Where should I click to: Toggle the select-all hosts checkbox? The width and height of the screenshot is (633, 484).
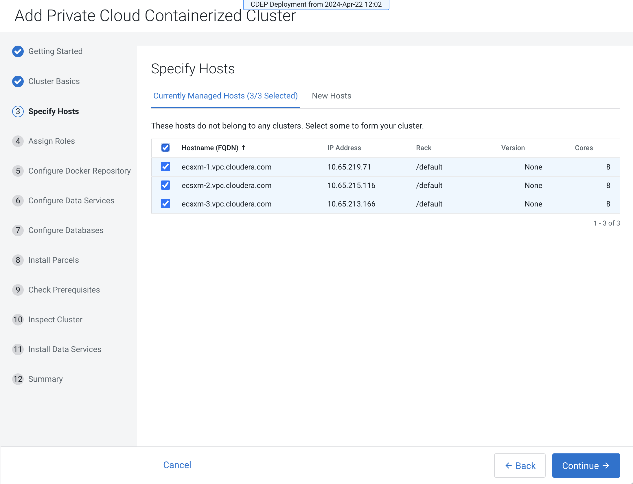[165, 148]
